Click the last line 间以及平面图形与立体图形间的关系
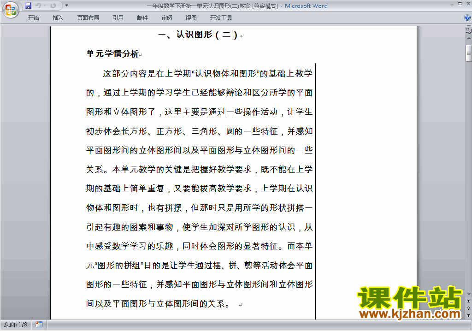The image size is (472, 331). click(158, 303)
